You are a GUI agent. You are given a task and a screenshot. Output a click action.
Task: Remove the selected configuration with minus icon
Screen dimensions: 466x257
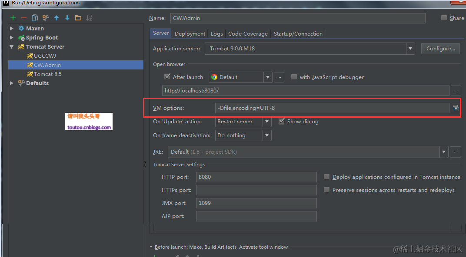click(24, 18)
